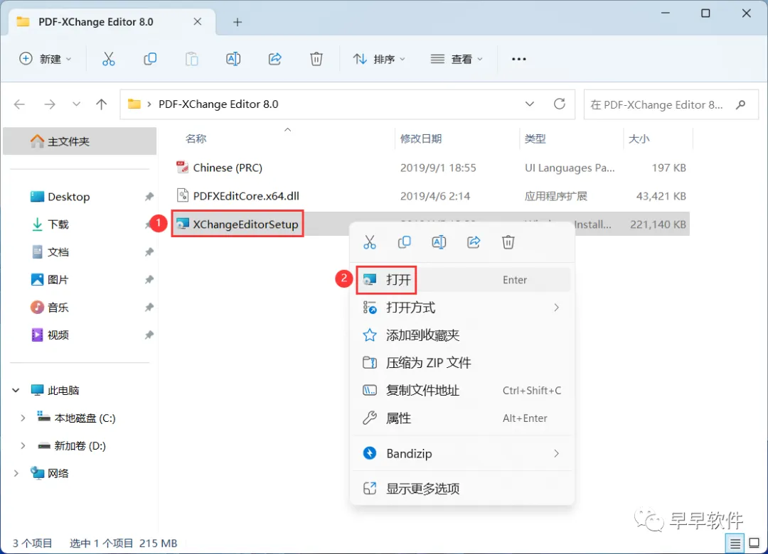Open 图片 folder in the sidebar
The width and height of the screenshot is (768, 554).
coord(58,280)
